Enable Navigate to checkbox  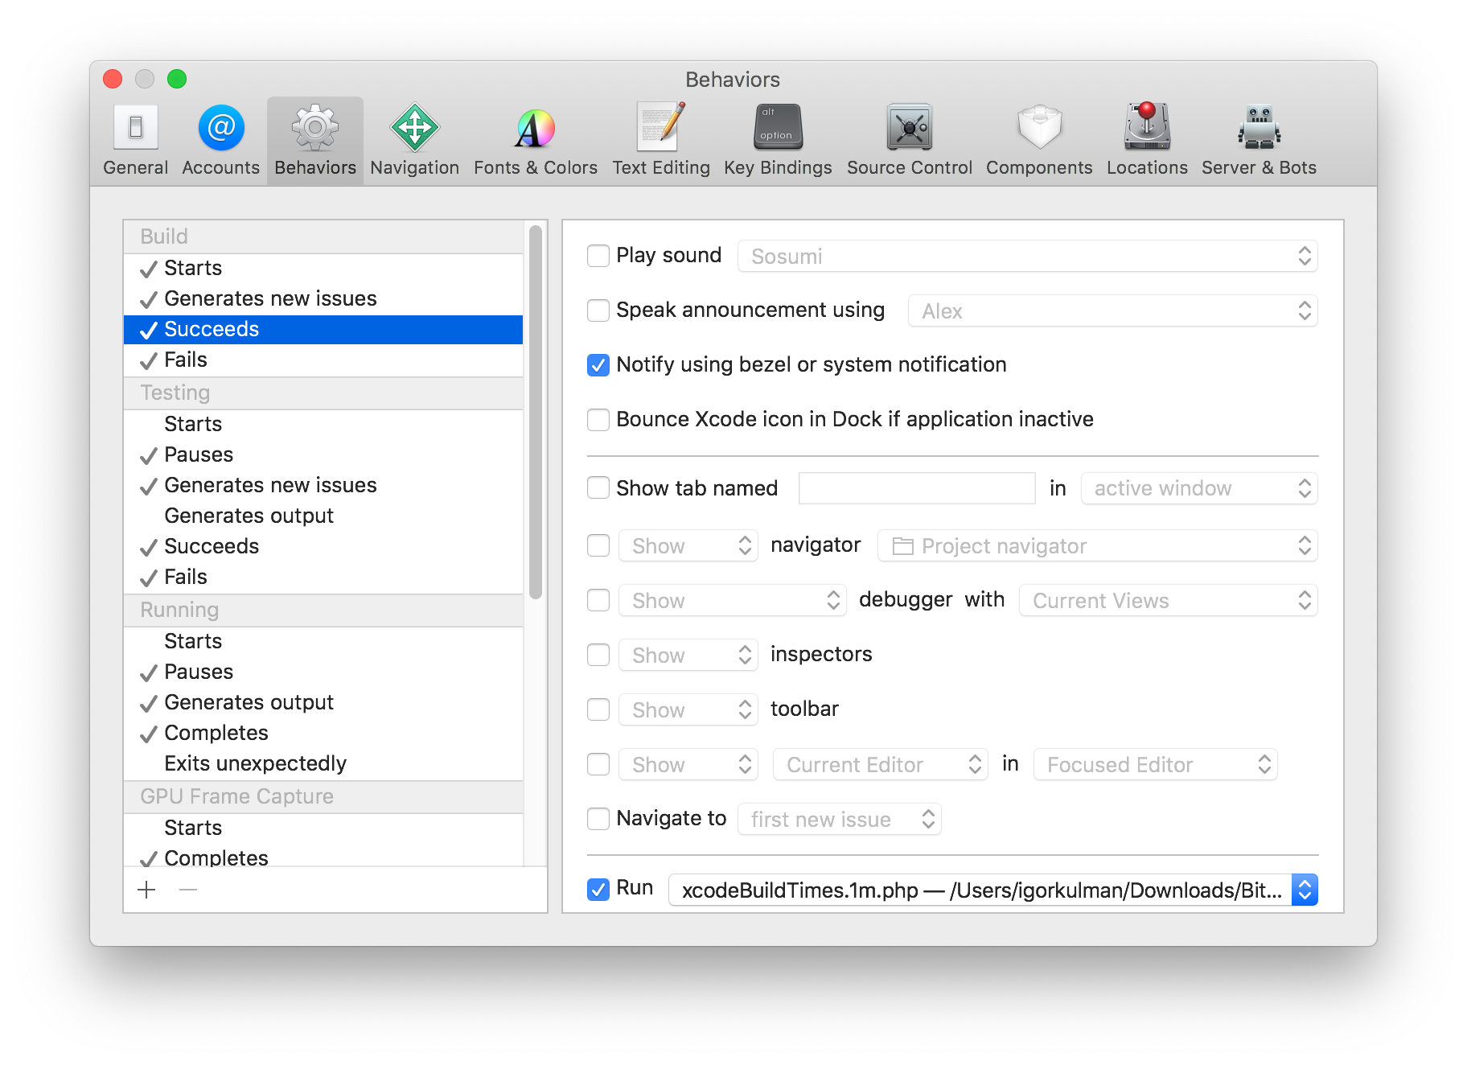[x=598, y=819]
